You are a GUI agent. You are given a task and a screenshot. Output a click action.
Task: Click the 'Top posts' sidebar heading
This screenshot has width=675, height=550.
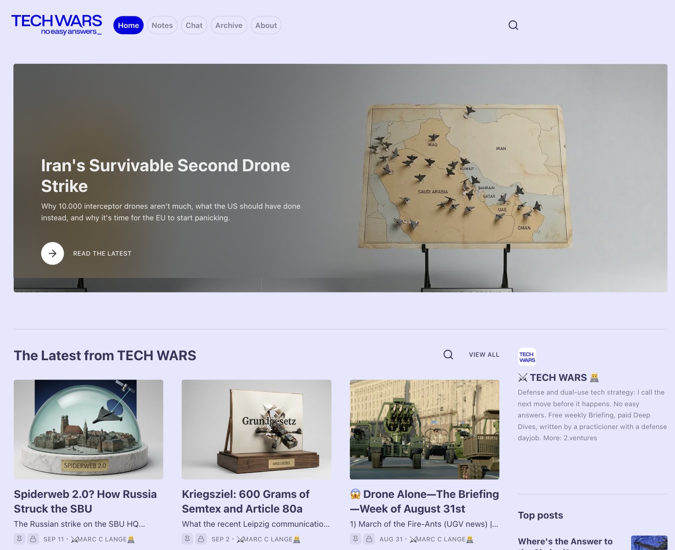540,515
